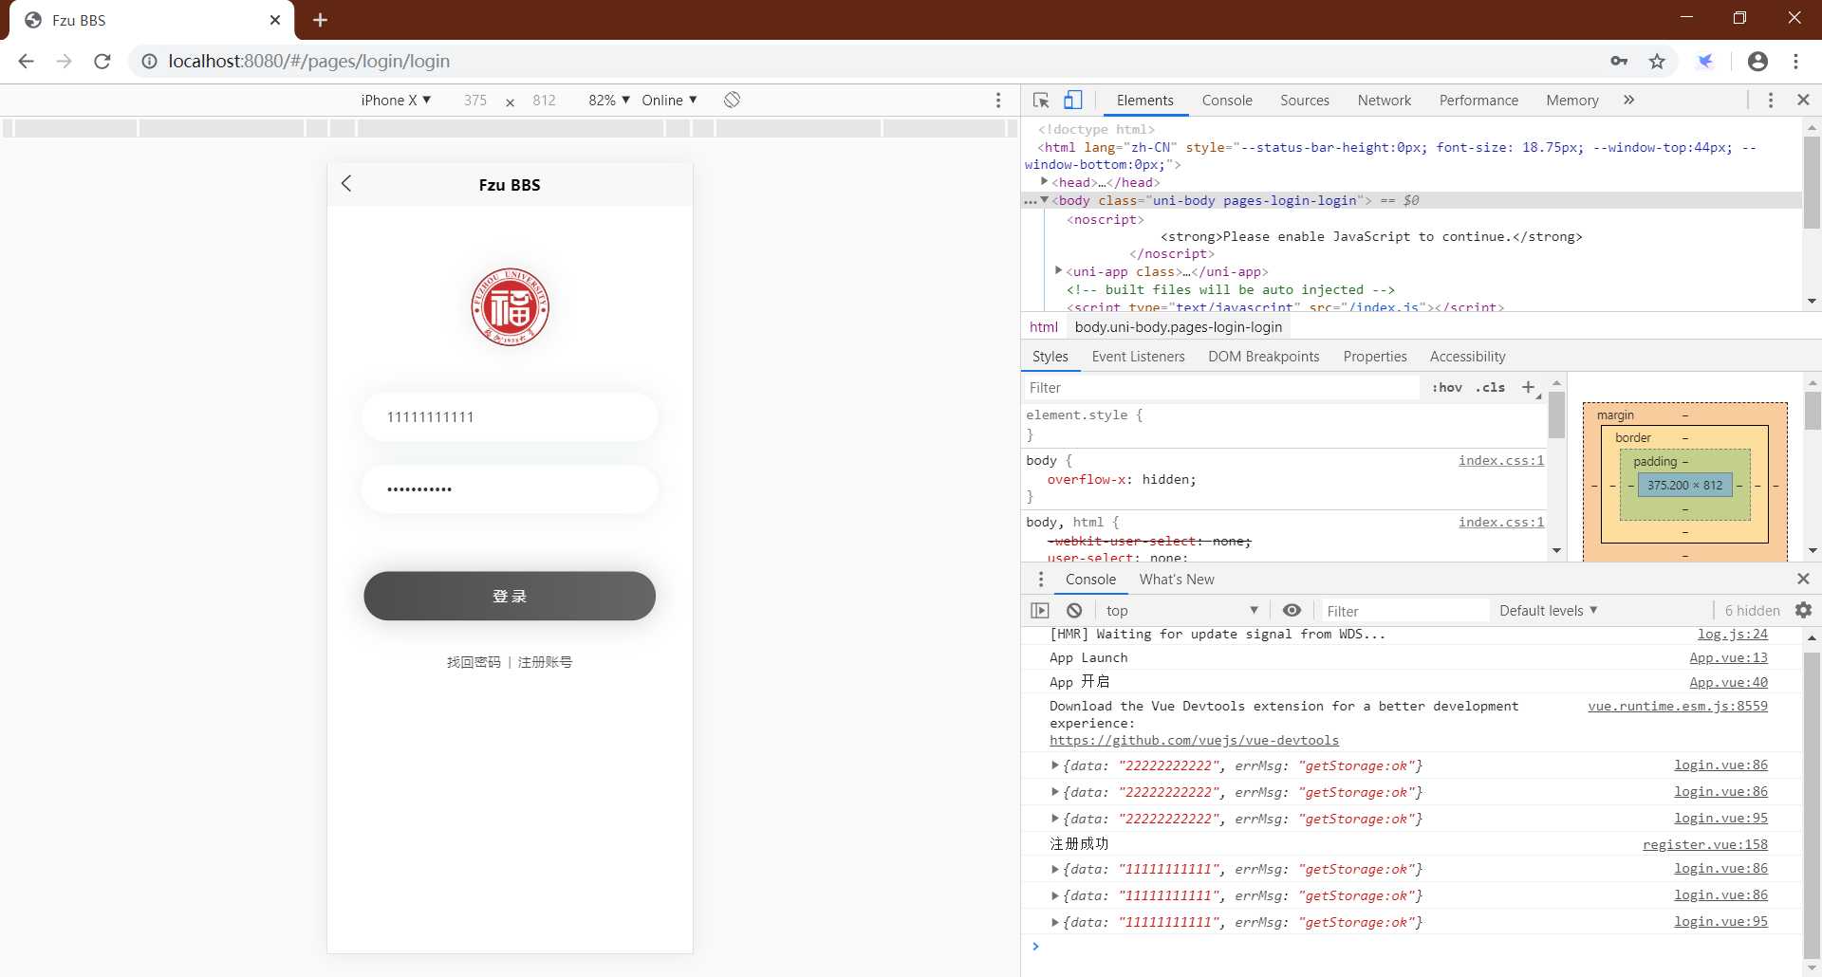Click the back chevron in Fzu BBS header
The width and height of the screenshot is (1822, 977).
tap(346, 184)
